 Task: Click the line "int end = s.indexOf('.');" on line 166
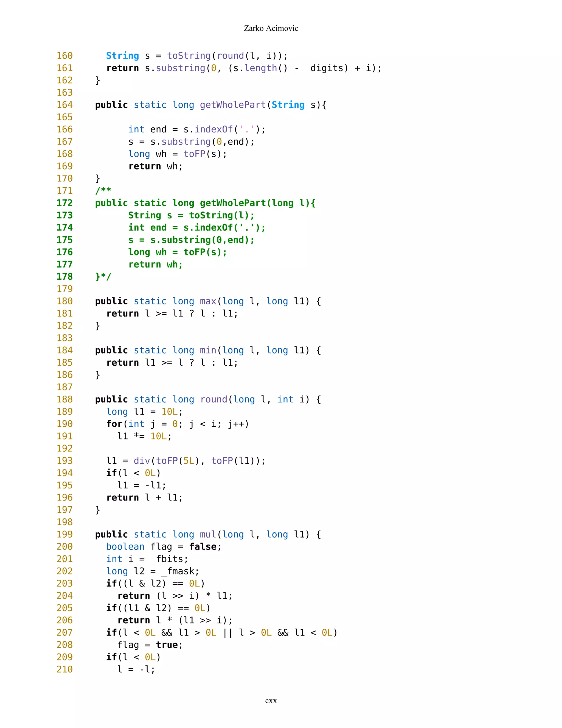[x=197, y=129]
